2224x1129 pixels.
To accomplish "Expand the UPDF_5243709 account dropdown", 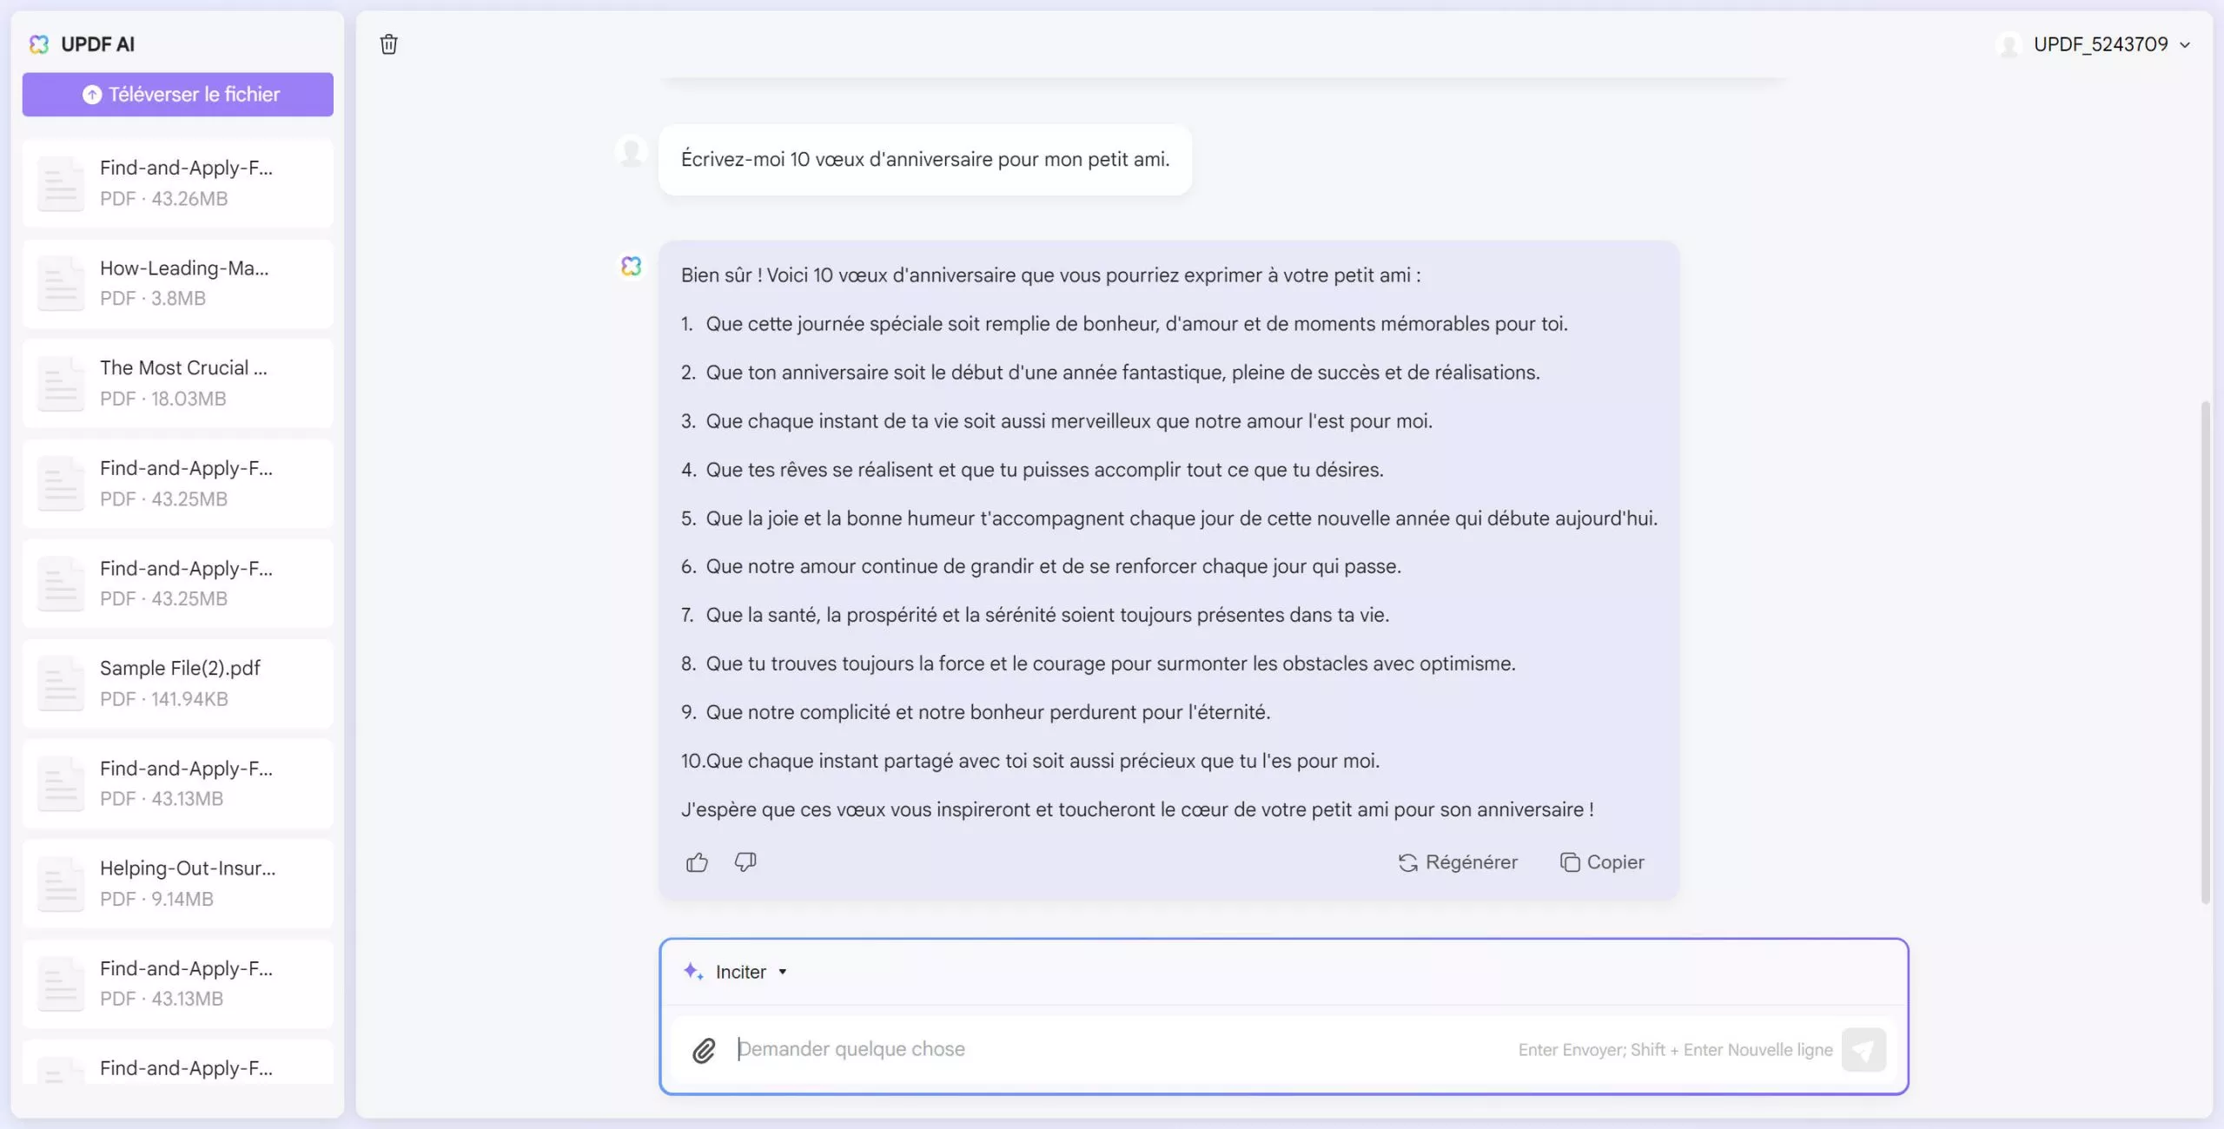I will click(2185, 45).
